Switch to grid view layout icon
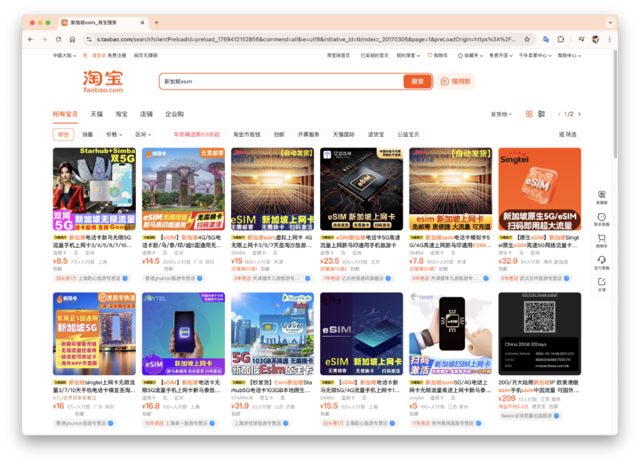640x464 pixels. (529, 115)
